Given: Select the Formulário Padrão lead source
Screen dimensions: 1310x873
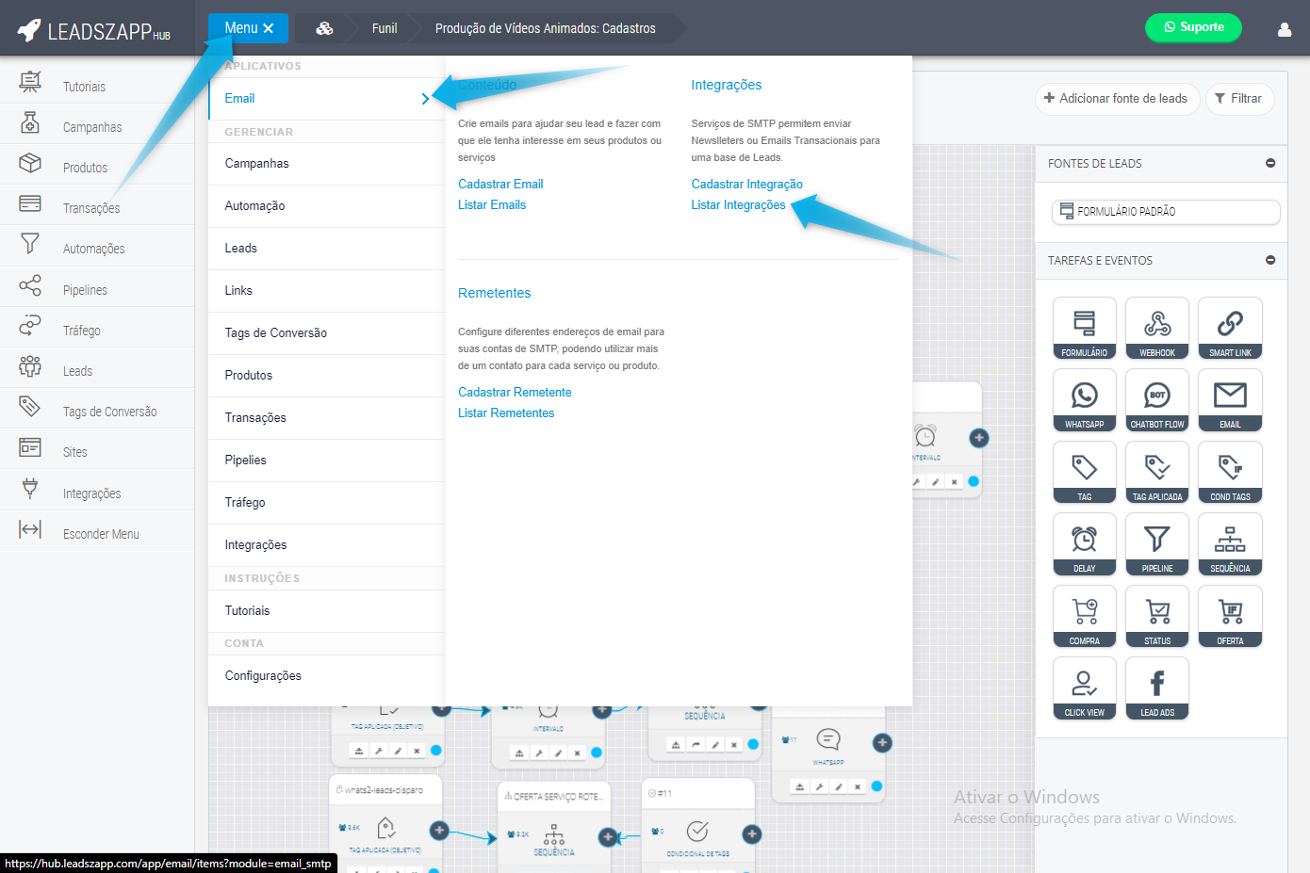Looking at the screenshot, I should pos(1165,212).
